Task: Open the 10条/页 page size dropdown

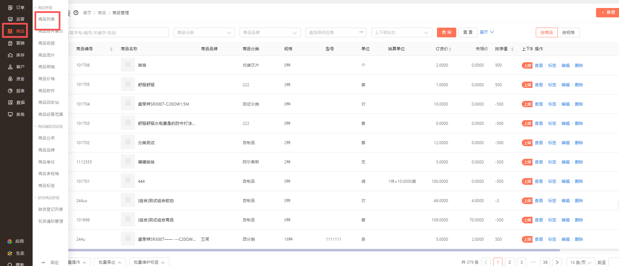Action: click(x=581, y=262)
